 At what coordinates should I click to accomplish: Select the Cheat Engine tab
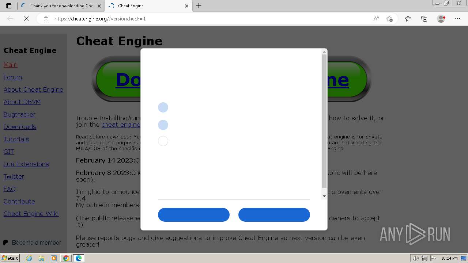point(149,6)
